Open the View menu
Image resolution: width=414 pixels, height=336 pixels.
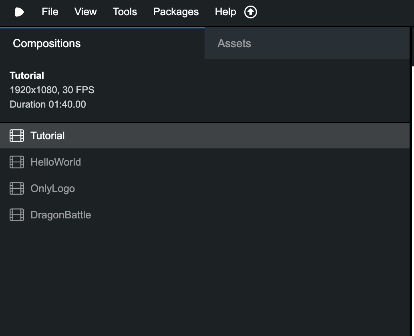[x=85, y=12]
